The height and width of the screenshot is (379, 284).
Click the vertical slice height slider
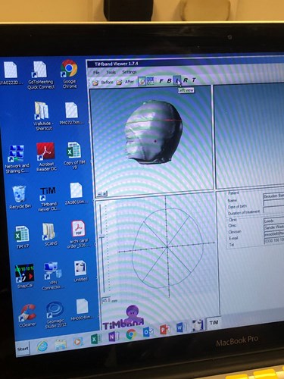101,236
